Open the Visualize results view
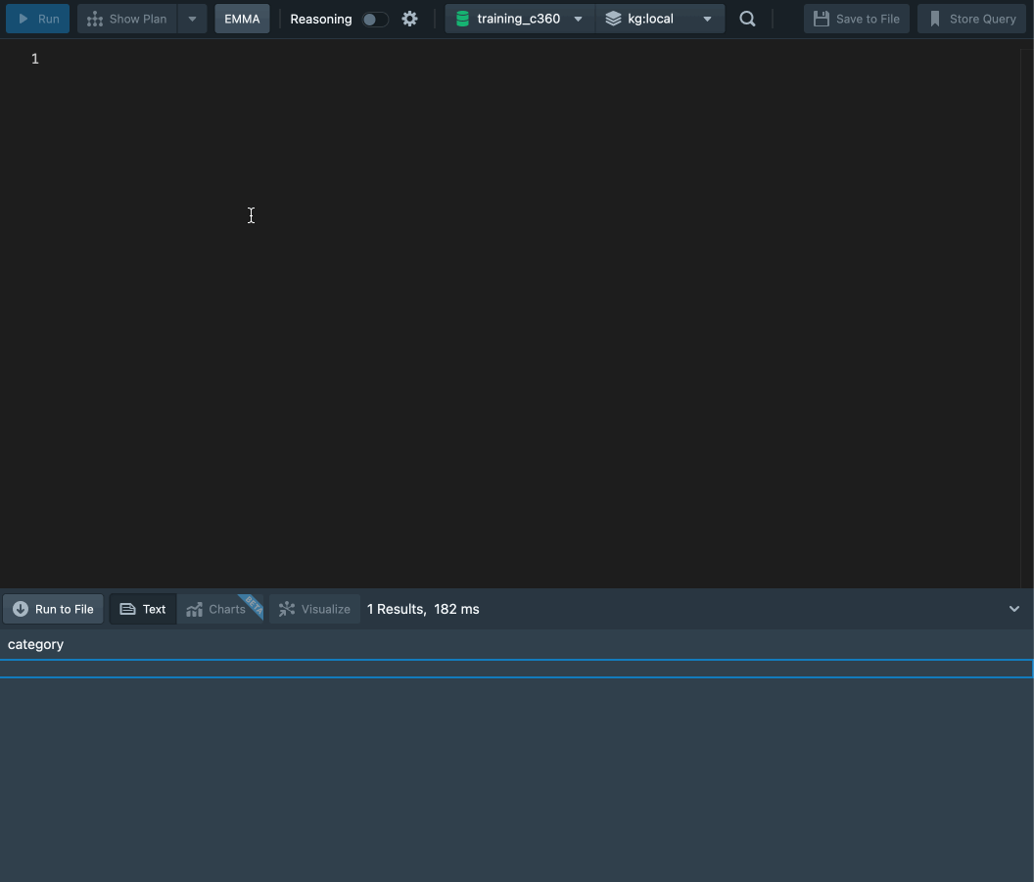The width and height of the screenshot is (1034, 882). coord(315,609)
